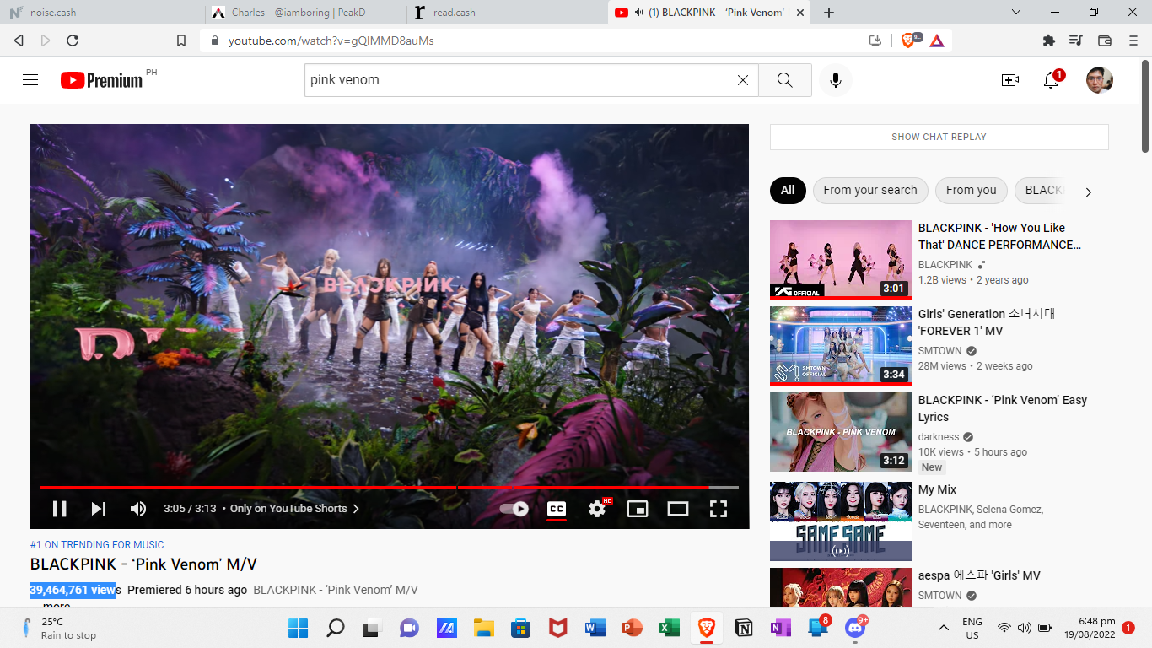Click the address bar URL
The height and width of the screenshot is (648, 1152).
(x=331, y=40)
